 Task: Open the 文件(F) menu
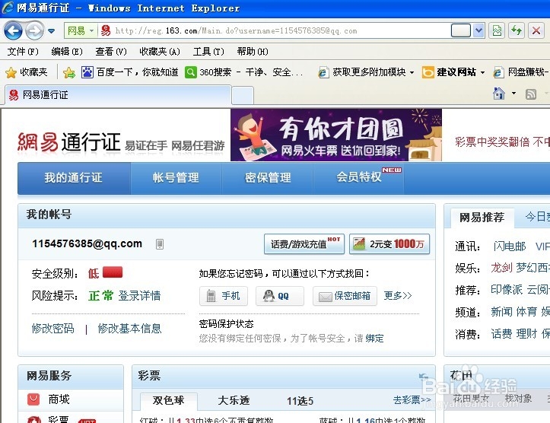23,52
